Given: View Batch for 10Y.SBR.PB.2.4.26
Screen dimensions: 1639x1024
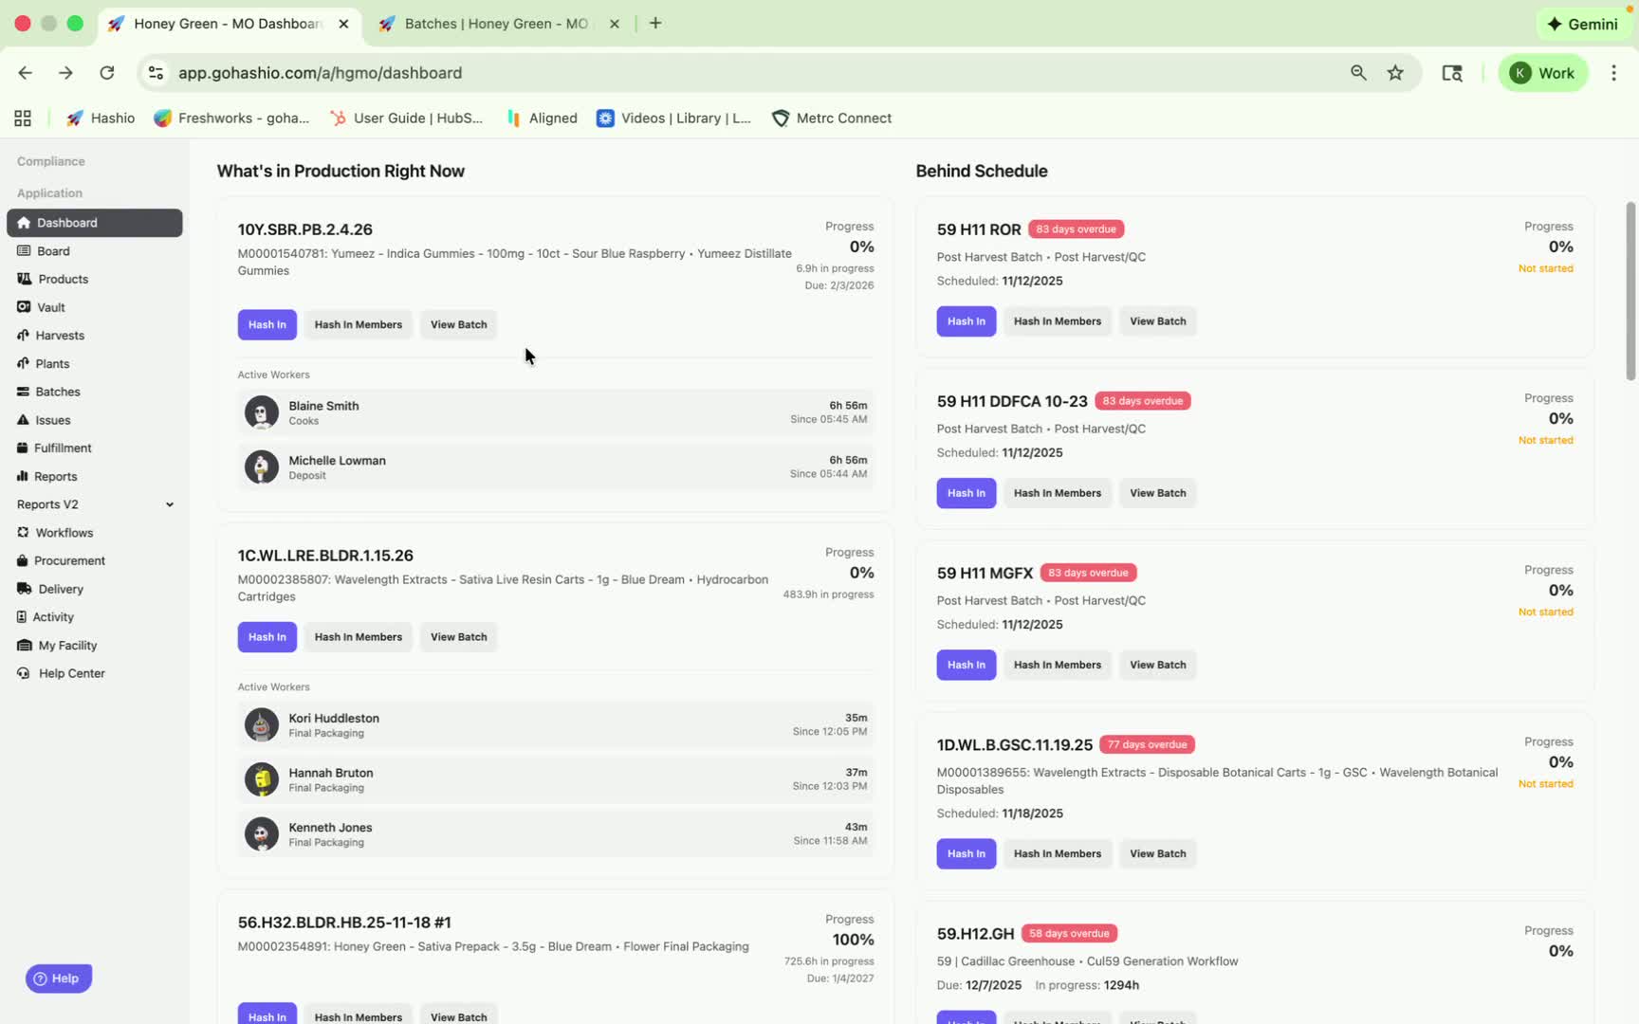Looking at the screenshot, I should pyautogui.click(x=459, y=324).
